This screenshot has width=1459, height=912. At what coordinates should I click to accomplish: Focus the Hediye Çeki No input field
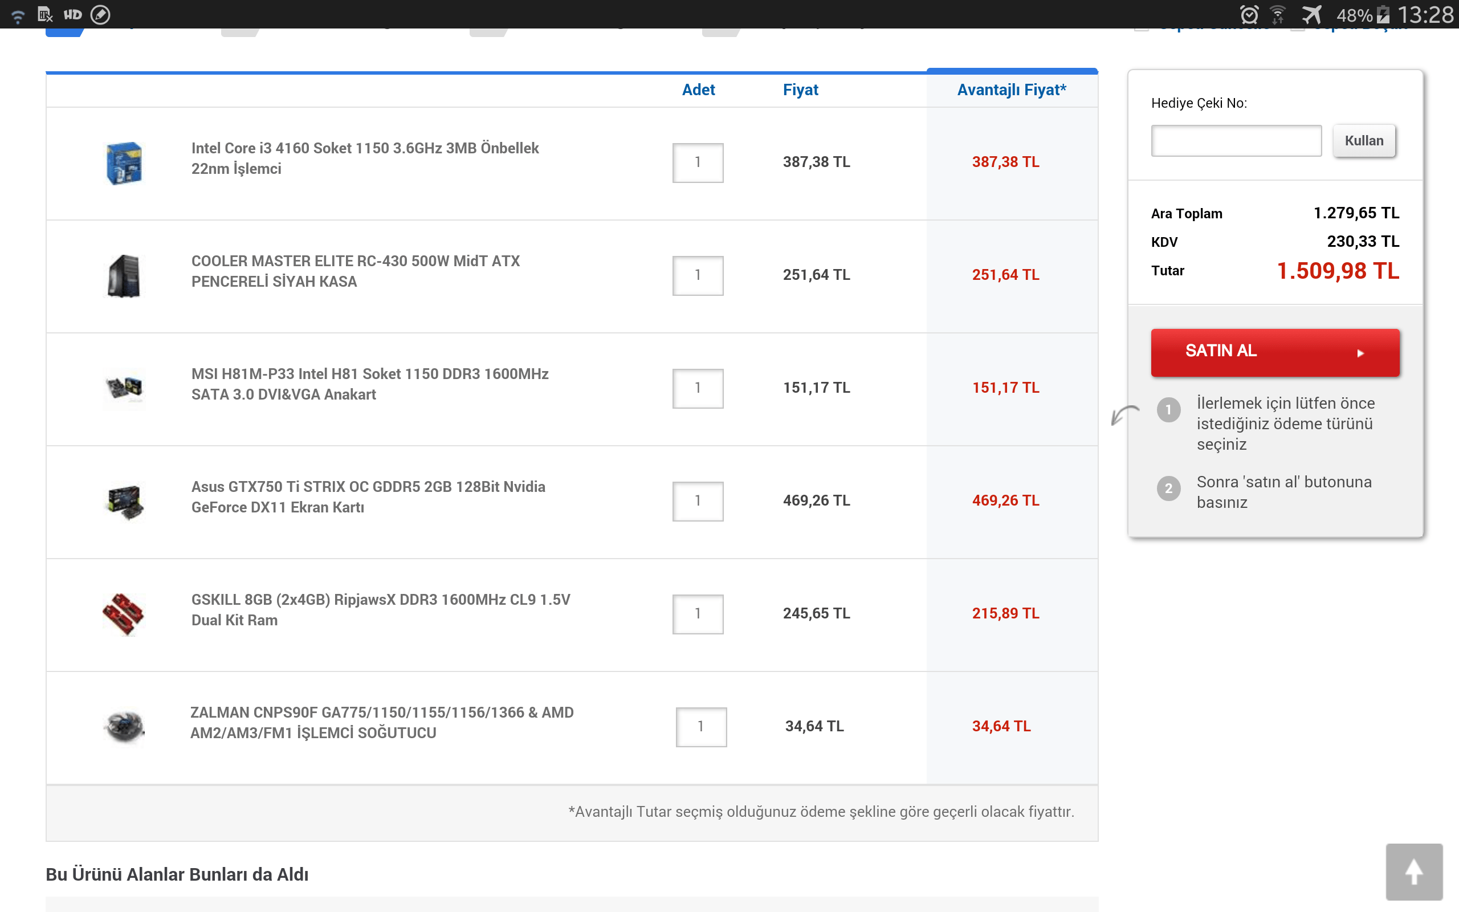1236,141
